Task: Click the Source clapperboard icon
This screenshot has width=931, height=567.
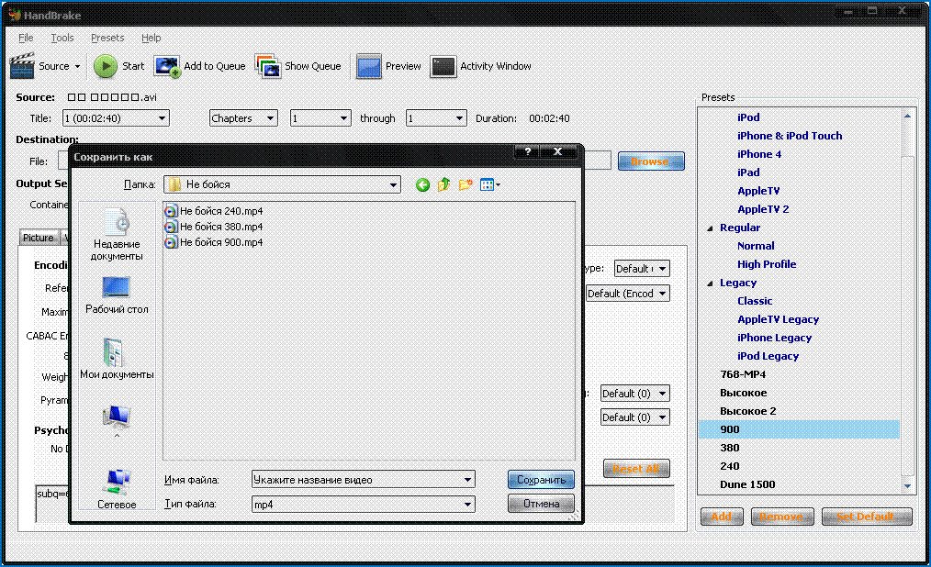Action: [x=22, y=66]
